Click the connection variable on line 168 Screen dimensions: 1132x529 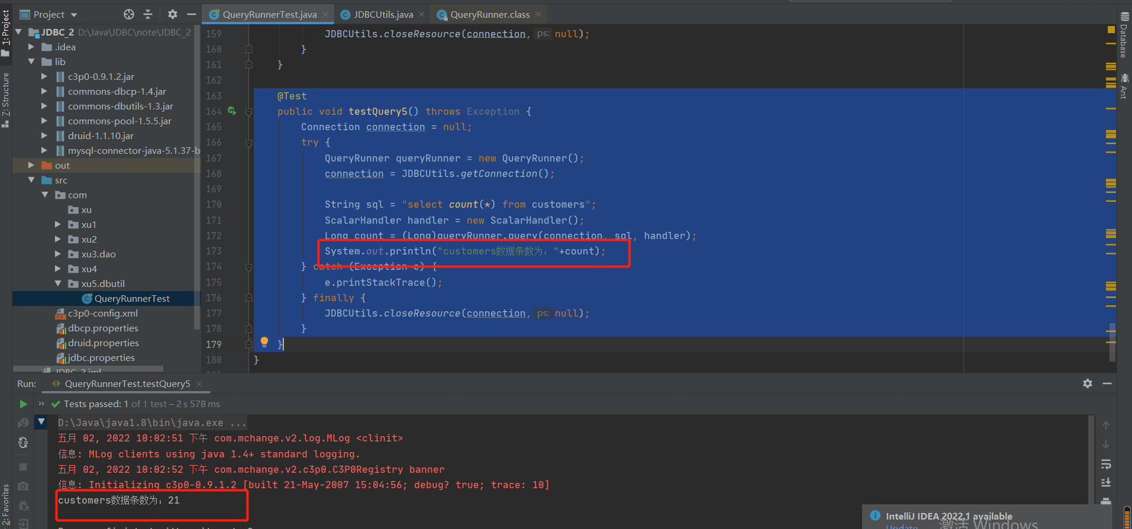354,173
